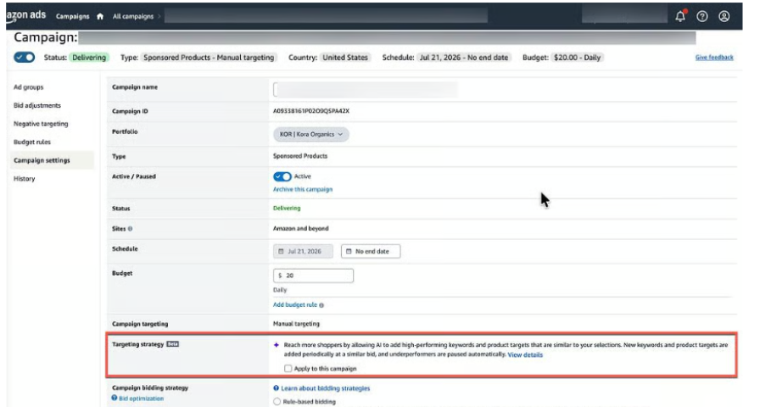The width and height of the screenshot is (760, 407).
Task: Click the Sponsored Products - Manual targeting badge
Action: (209, 58)
